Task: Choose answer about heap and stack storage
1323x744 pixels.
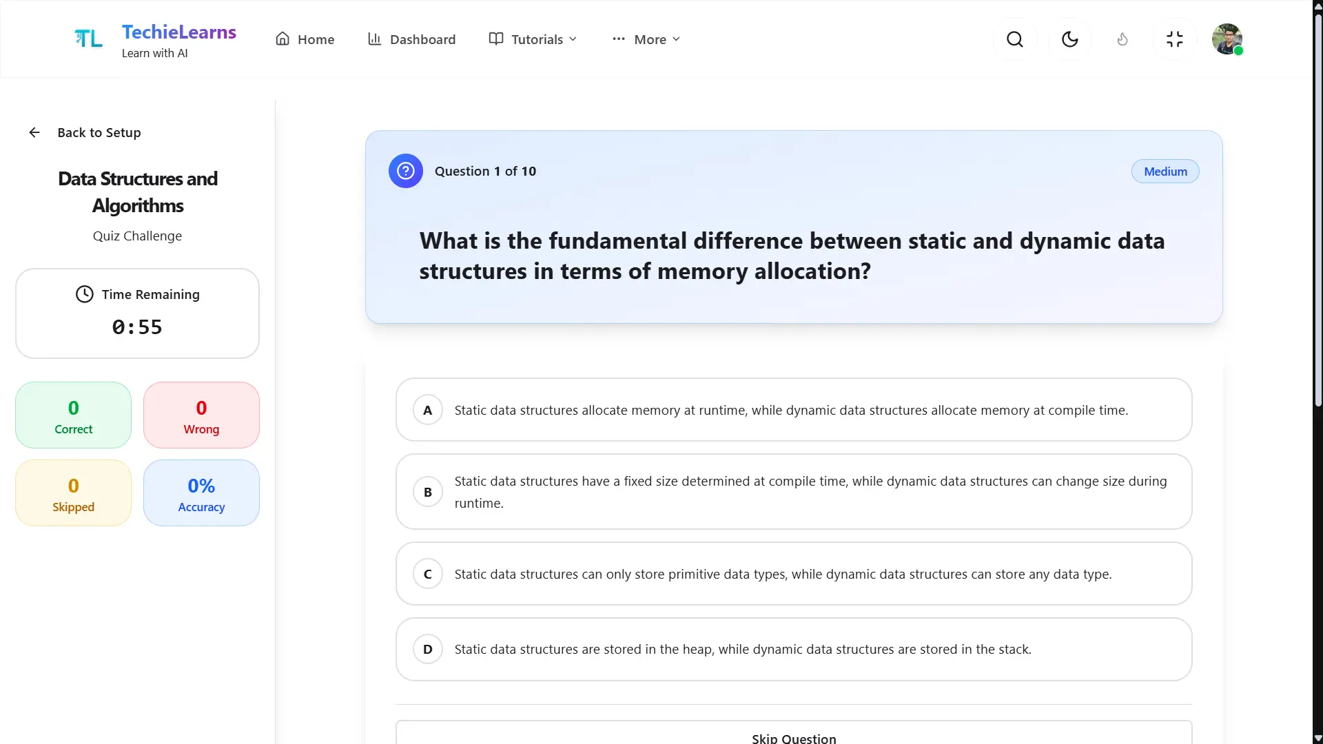Action: point(794,649)
